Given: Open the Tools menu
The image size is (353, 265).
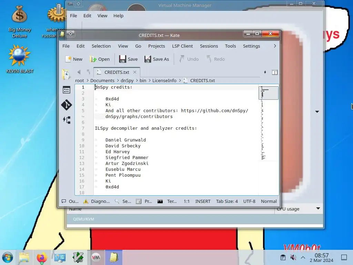Looking at the screenshot, I should [231, 46].
